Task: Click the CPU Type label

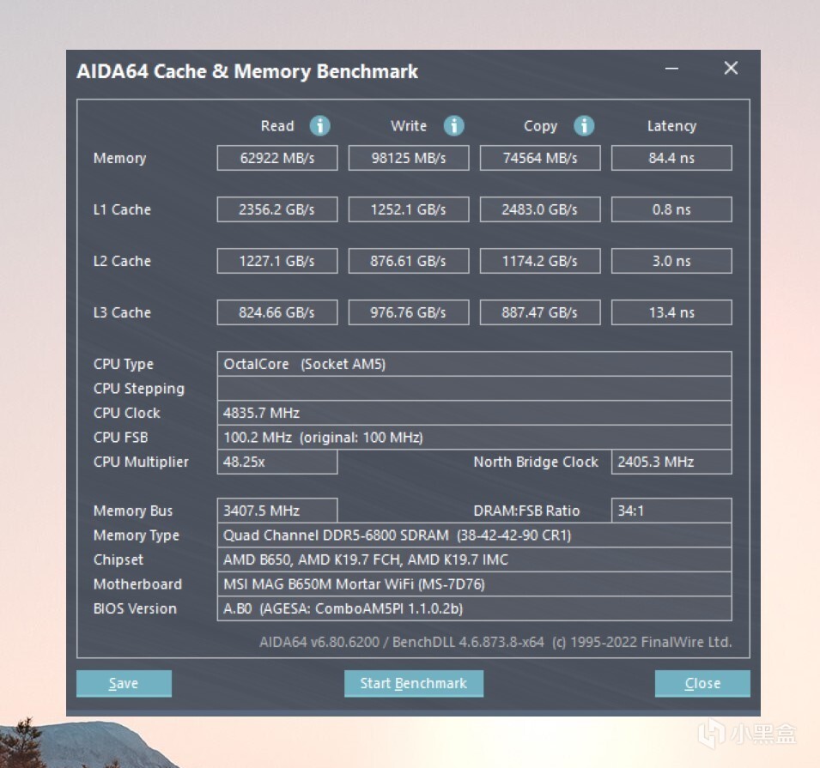Action: click(x=124, y=365)
